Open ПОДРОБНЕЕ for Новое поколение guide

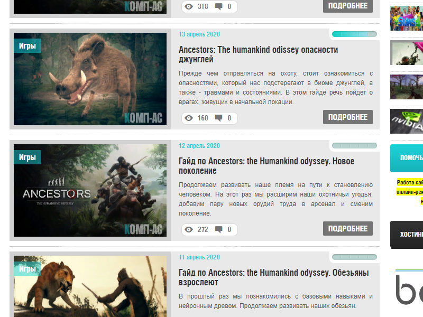click(348, 229)
